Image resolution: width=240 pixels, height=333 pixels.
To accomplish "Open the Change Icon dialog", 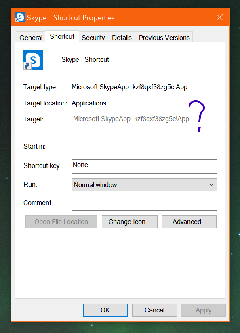I will pyautogui.click(x=129, y=222).
